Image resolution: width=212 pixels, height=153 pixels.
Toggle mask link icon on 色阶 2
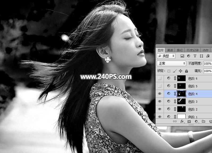175,109
